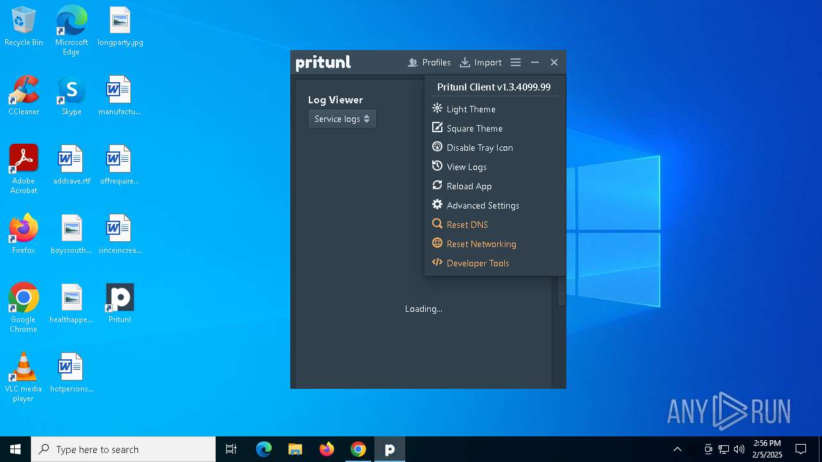Select the hotpersons... Word document icon

[71, 373]
